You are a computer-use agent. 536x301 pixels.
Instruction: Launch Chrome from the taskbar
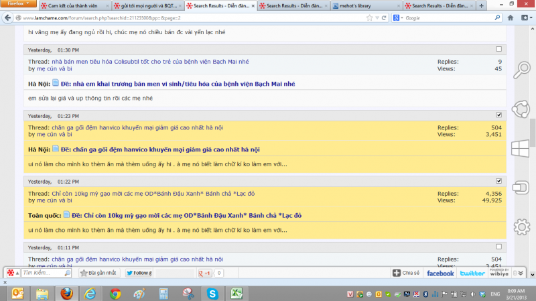point(115,294)
